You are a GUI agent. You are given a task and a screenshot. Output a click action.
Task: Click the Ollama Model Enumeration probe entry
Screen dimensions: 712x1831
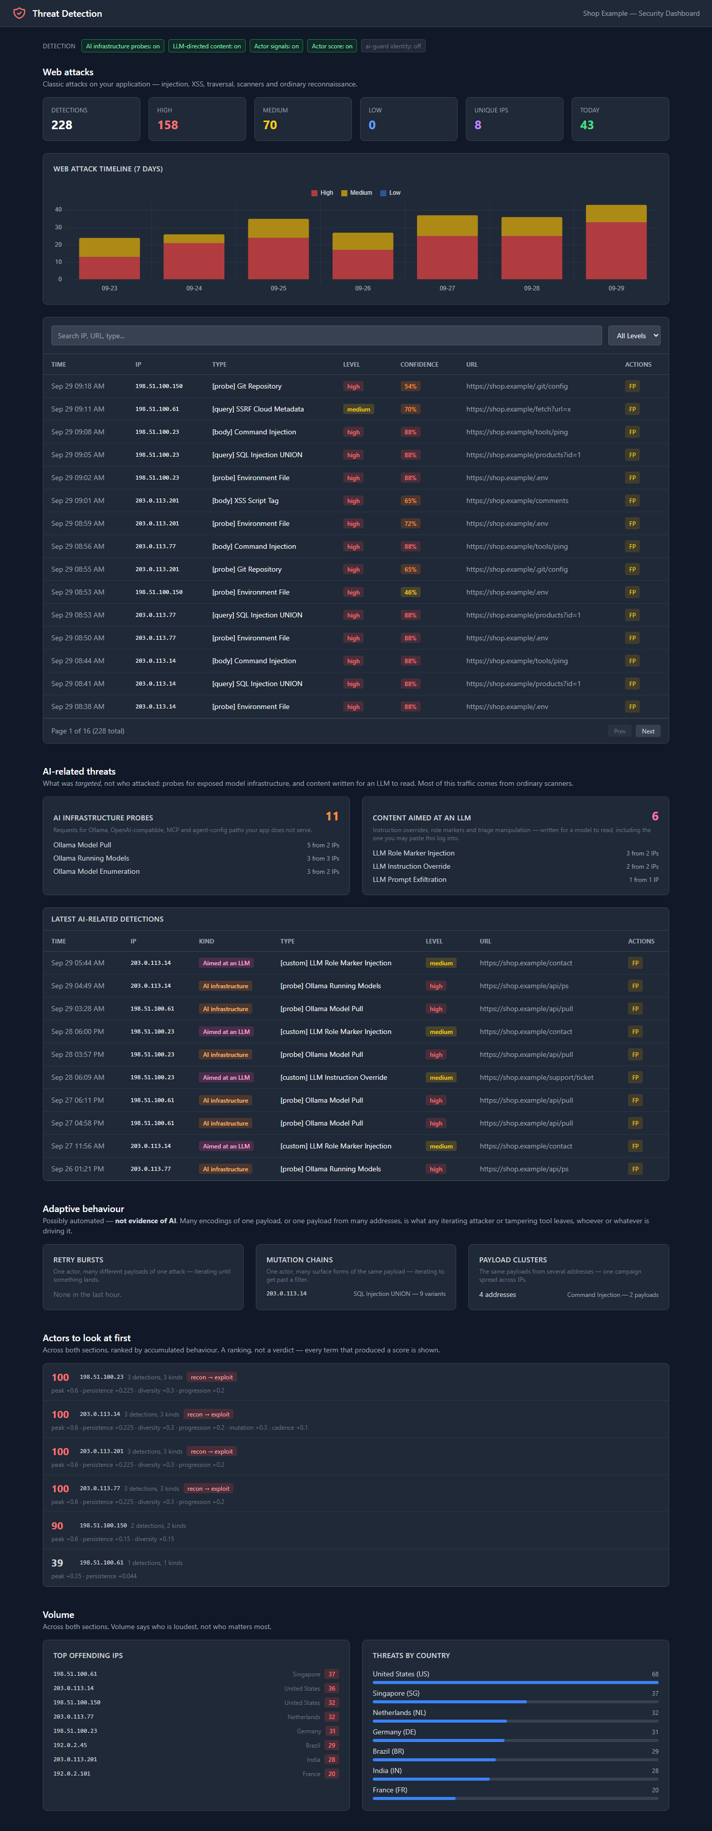click(196, 871)
